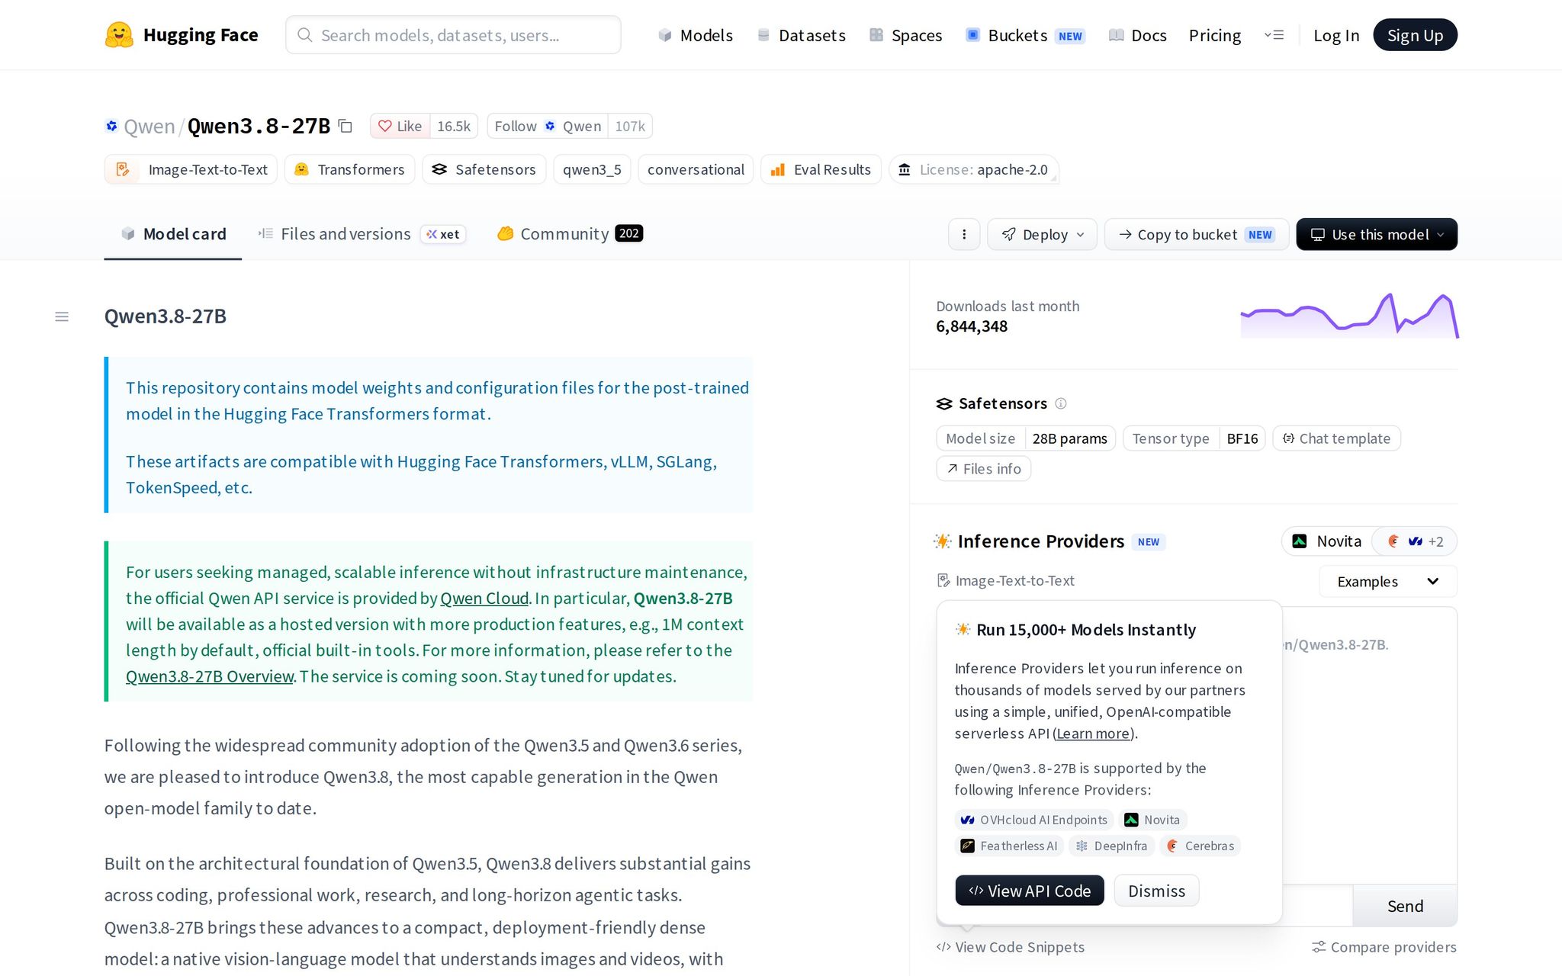The width and height of the screenshot is (1562, 976).
Task: Click Compare providers link
Action: tap(1384, 947)
